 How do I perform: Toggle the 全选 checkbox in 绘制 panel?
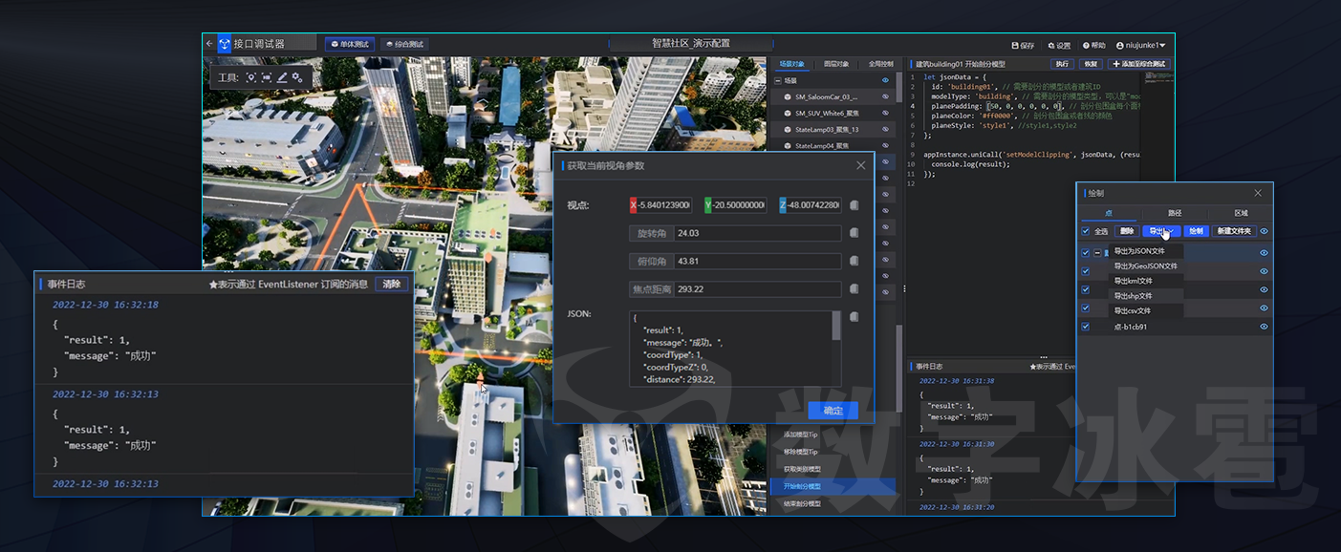[x=1085, y=231]
